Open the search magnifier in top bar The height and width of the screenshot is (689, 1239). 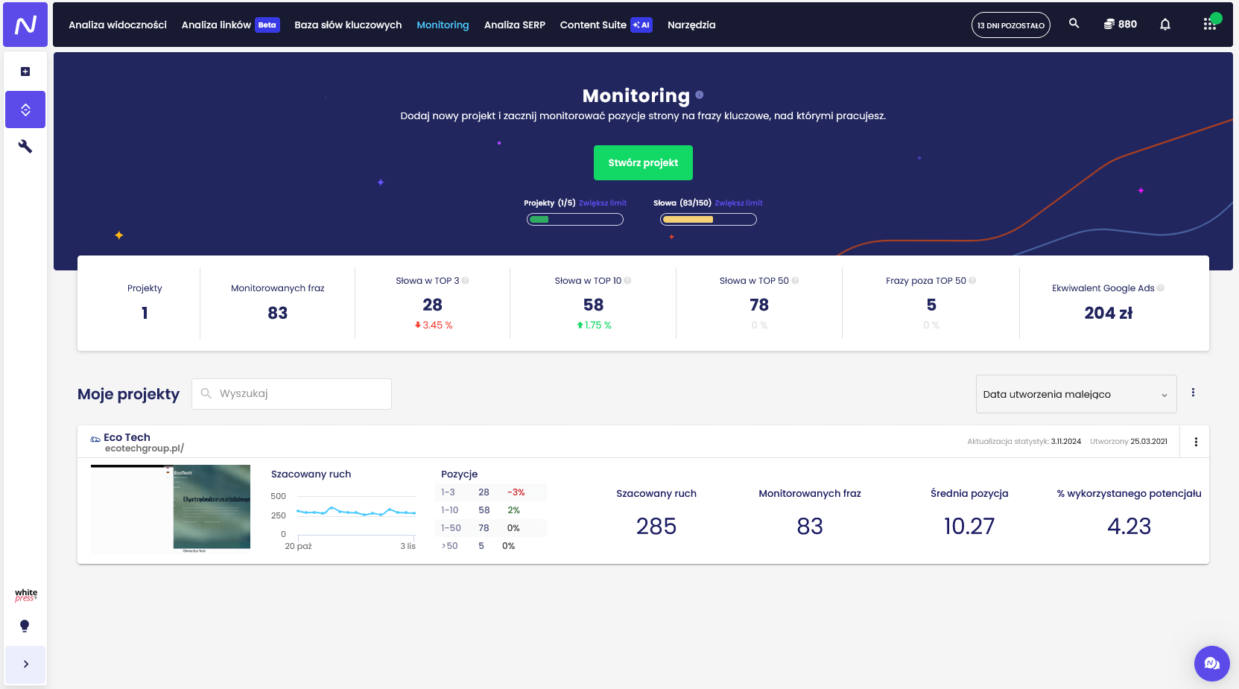click(x=1074, y=24)
